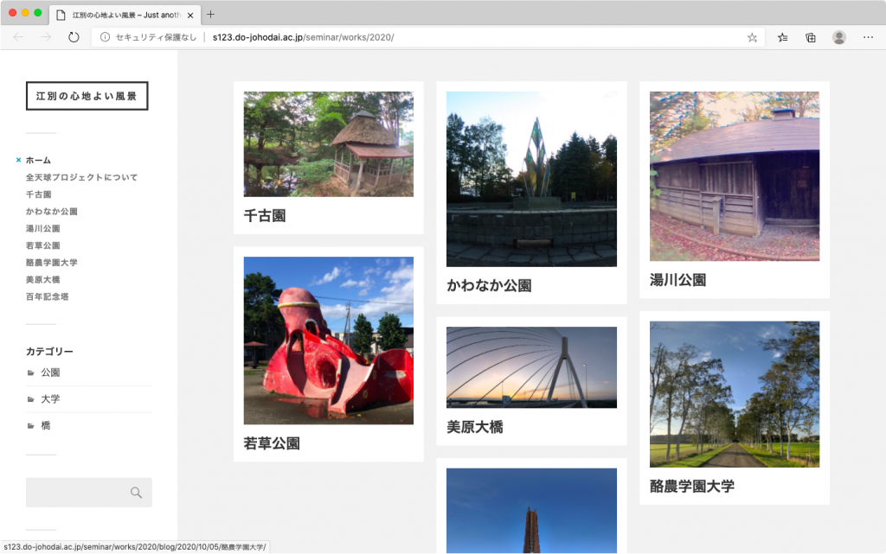Bookmark this page with the star icon
Viewport: 886px width, 554px height.
[x=752, y=37]
